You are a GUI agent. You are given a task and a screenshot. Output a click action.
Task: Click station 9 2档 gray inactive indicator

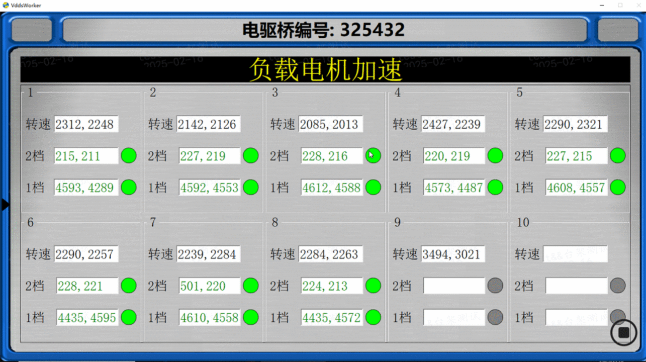(x=495, y=286)
